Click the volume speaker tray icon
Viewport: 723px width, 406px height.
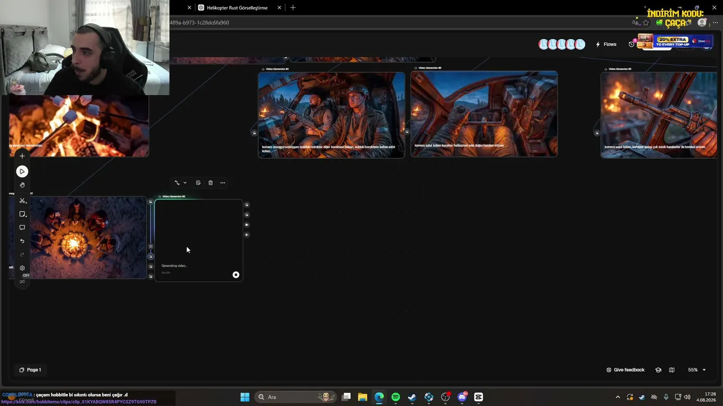click(x=687, y=397)
